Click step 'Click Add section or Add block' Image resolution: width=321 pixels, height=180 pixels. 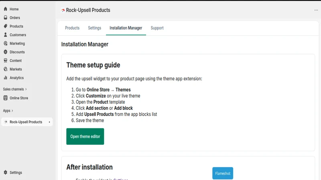pyautogui.click(x=104, y=108)
